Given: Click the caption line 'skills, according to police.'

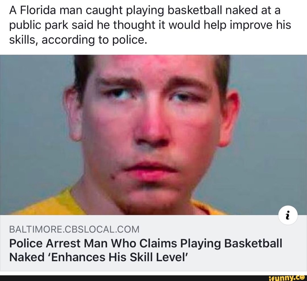Looking at the screenshot, I should click(78, 40).
